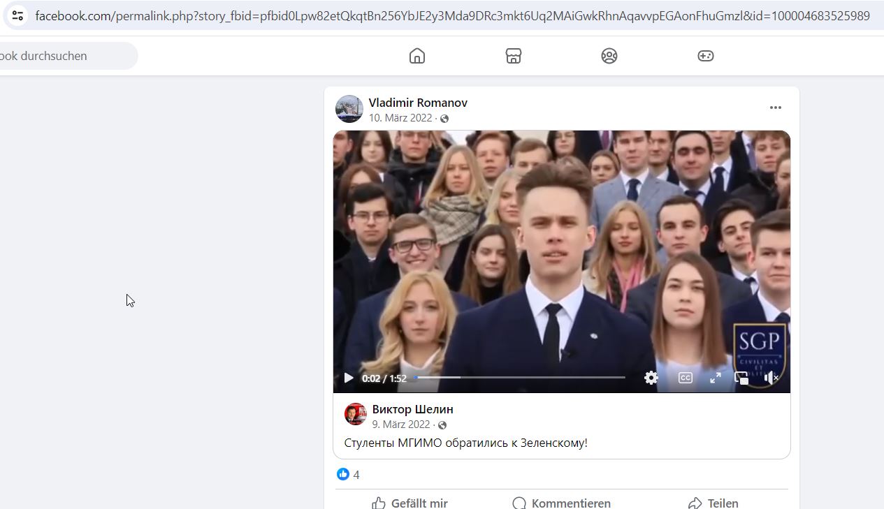Open the video settings gear
The image size is (884, 509).
651,378
